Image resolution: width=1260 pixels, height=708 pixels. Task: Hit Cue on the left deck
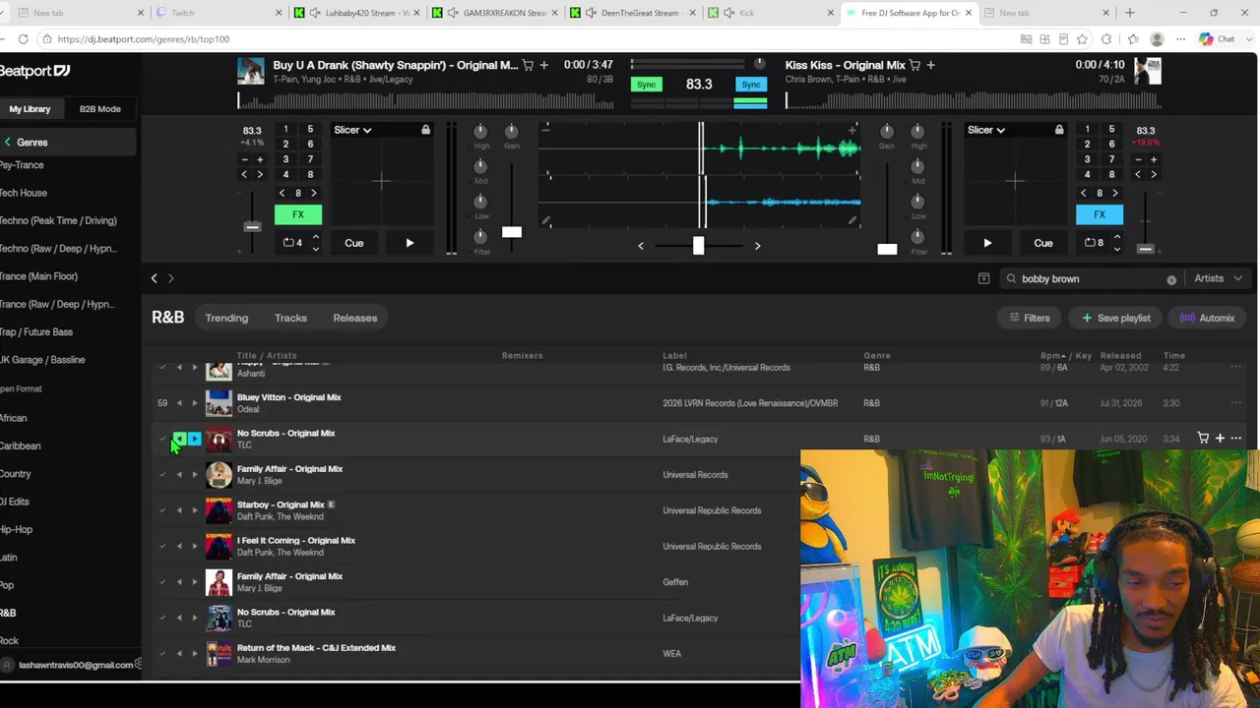[353, 243]
